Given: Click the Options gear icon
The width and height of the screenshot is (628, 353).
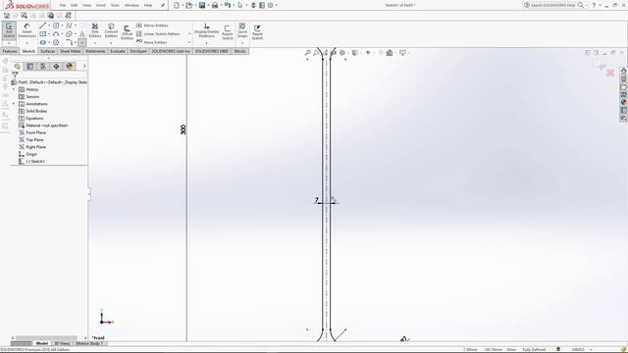Looking at the screenshot, I should click(271, 5).
